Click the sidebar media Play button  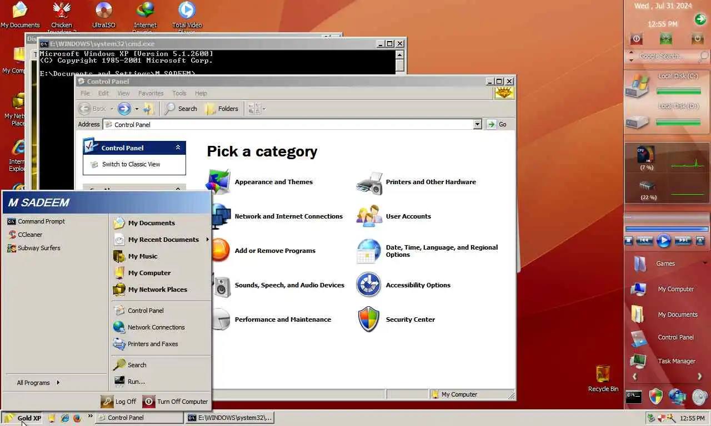pos(664,240)
